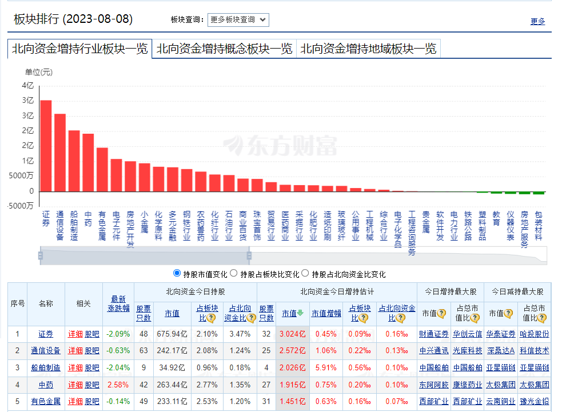
Task: Click help icon beside 占板块比 under 增持估计
Action: point(362,318)
